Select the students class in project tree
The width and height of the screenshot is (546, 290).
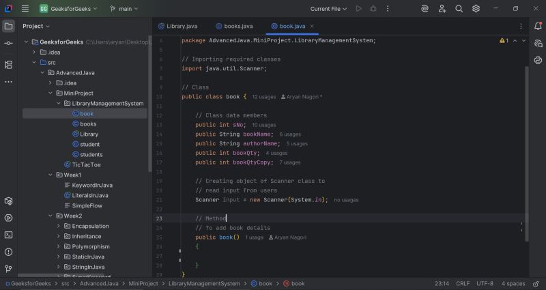(87, 155)
